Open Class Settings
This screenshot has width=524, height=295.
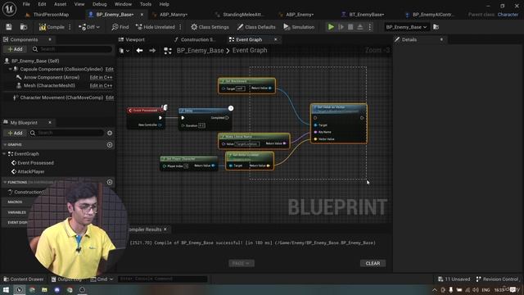(x=210, y=27)
